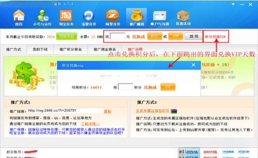Focus the 积分 input in the dialog
This screenshot has width=258, height=158.
click(x=125, y=87)
